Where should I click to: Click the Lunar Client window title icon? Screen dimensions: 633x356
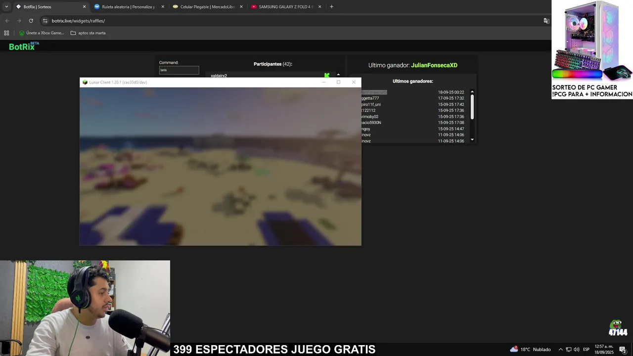(x=85, y=82)
